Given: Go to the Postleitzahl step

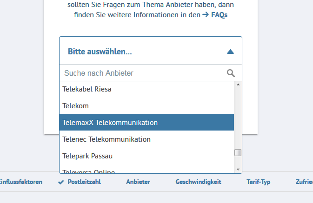Looking at the screenshot, I should tap(84, 182).
